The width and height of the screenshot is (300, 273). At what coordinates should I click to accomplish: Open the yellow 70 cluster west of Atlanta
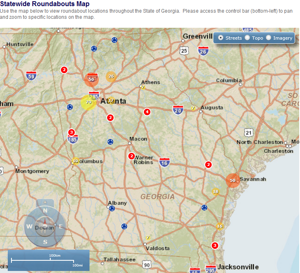click(x=88, y=102)
